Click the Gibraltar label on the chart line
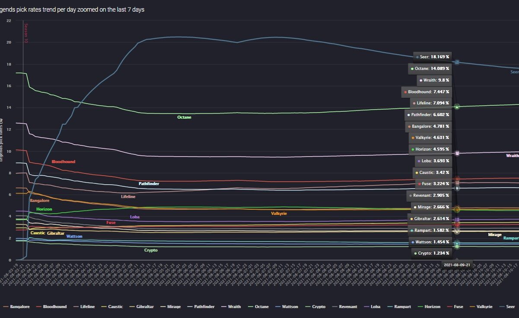Screen dimensions: 519x318 pyautogui.click(x=56, y=233)
